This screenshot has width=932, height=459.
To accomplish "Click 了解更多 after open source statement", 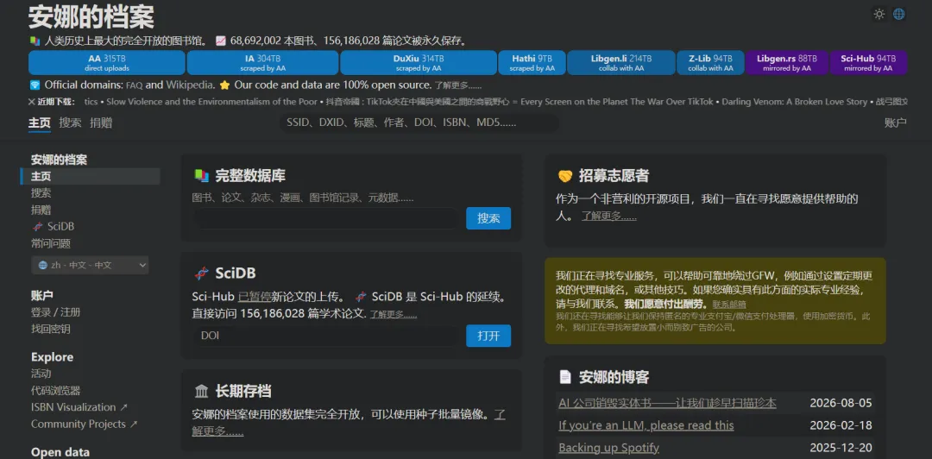I will [457, 85].
